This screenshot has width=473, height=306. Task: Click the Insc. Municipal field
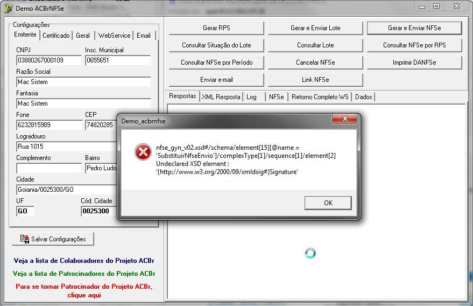coord(118,60)
